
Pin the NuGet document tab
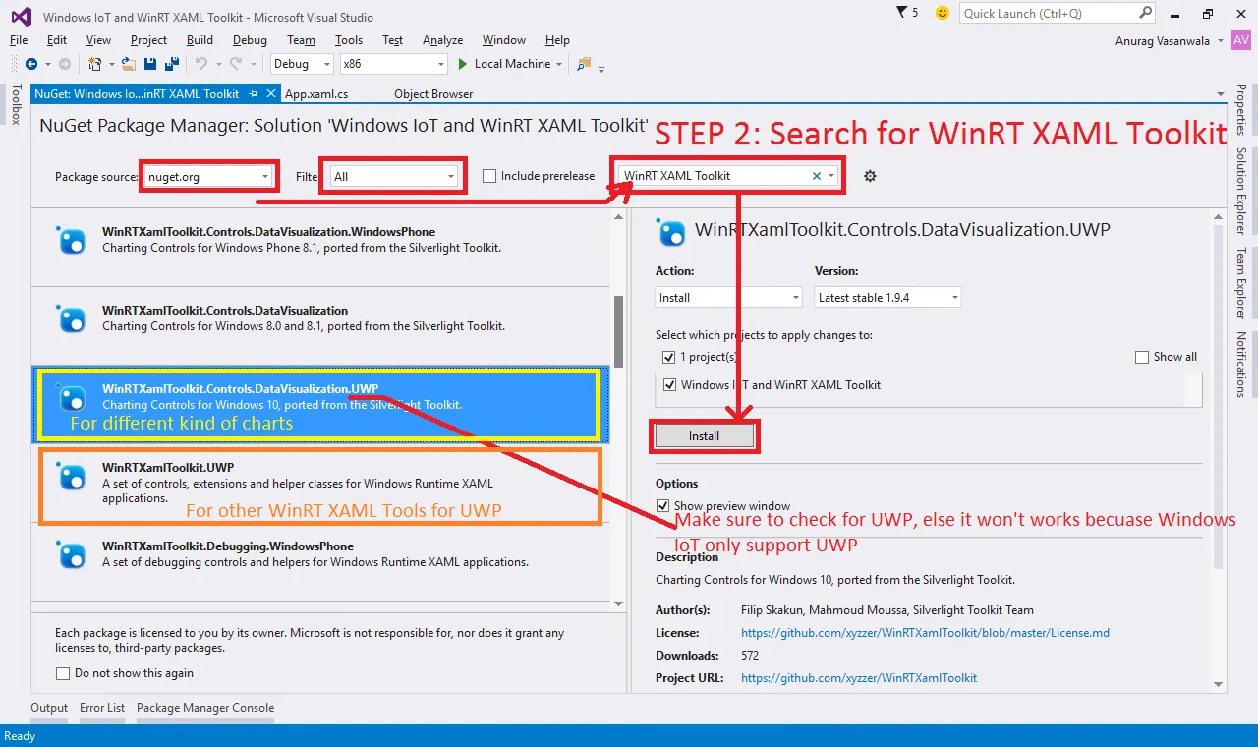click(253, 94)
